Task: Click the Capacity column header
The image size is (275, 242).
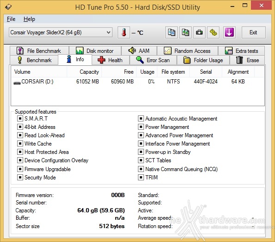Action: (x=84, y=72)
